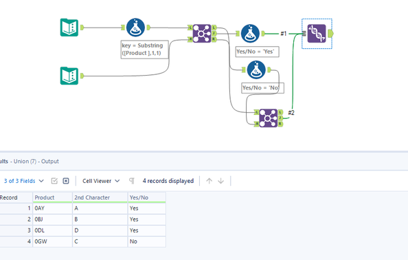This screenshot has width=408, height=260.
Task: Open the Cell Viewer dropdown
Action: (101, 181)
